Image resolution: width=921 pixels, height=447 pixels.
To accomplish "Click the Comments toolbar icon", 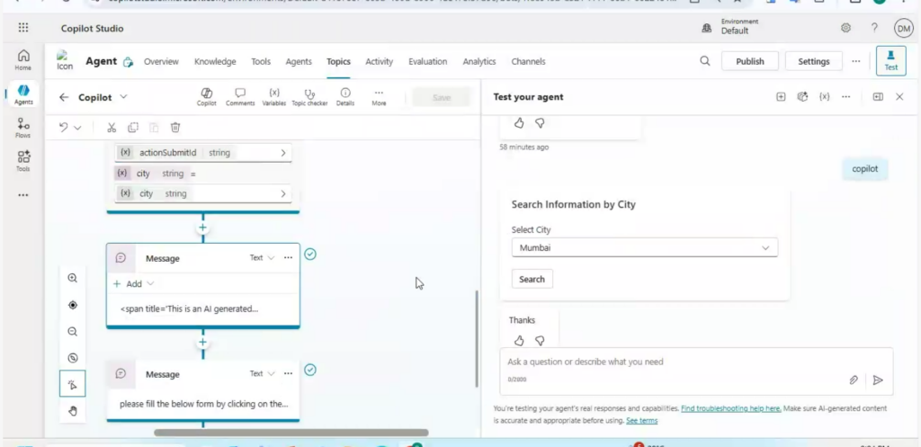I will (240, 96).
